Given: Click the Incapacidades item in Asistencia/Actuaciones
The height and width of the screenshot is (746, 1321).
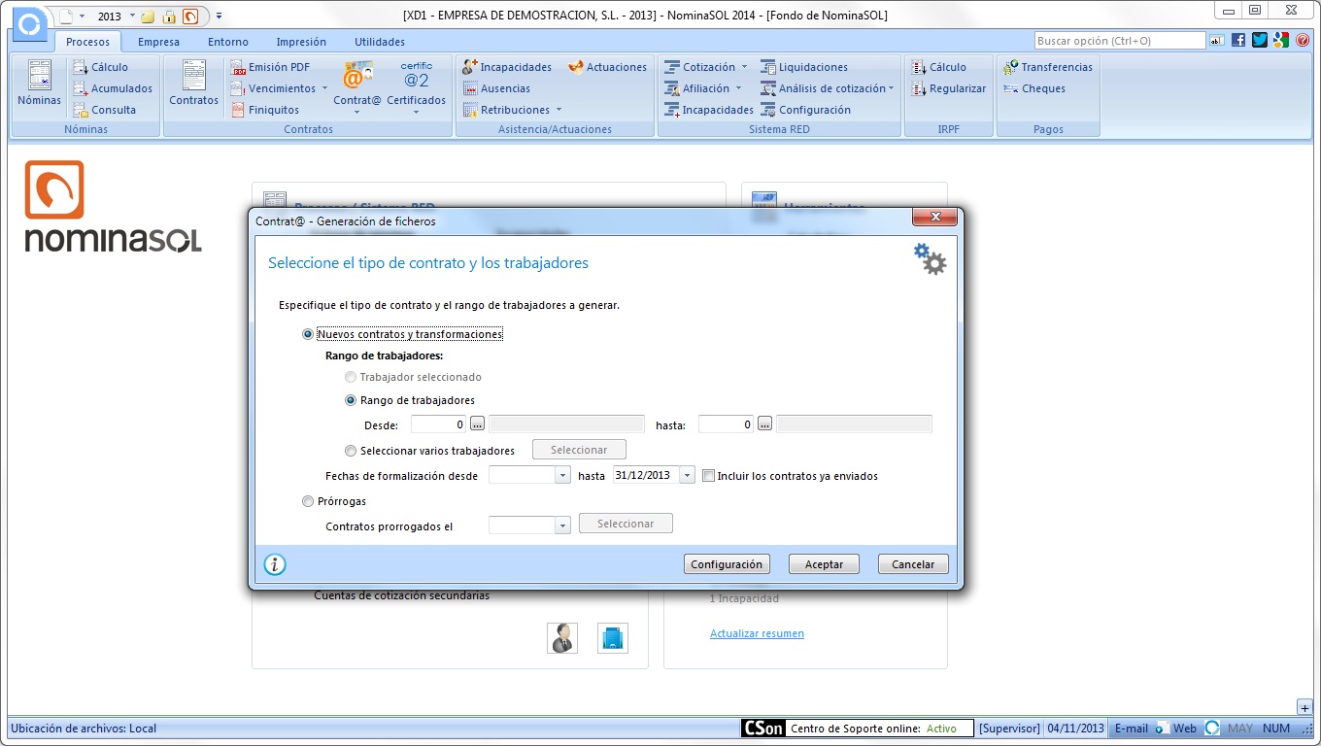Looking at the screenshot, I should tap(507, 67).
